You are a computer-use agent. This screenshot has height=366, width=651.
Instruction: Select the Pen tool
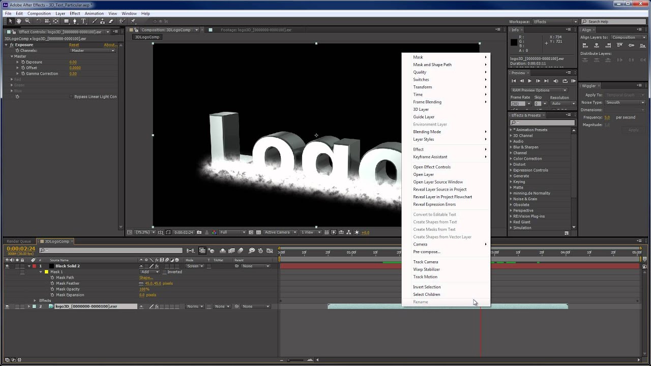[75, 21]
